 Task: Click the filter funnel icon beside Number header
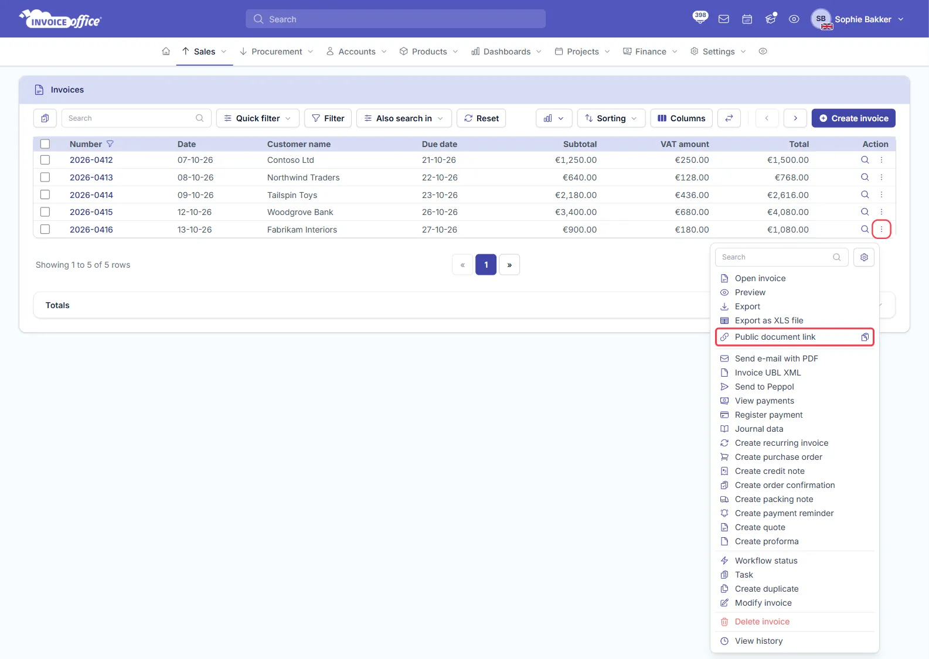110,144
